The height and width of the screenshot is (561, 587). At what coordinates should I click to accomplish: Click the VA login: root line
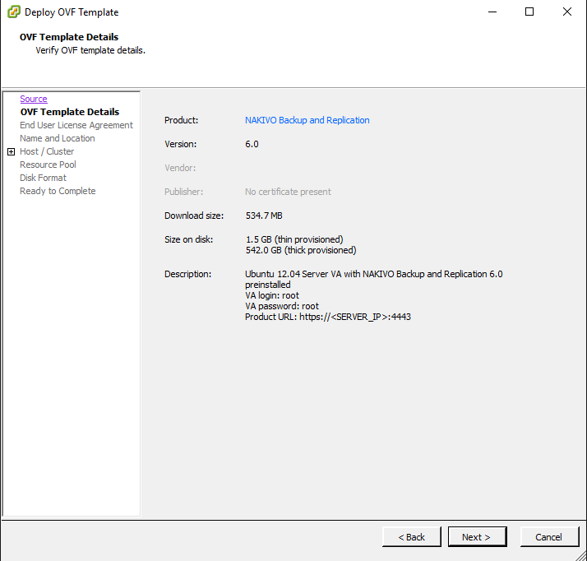272,295
